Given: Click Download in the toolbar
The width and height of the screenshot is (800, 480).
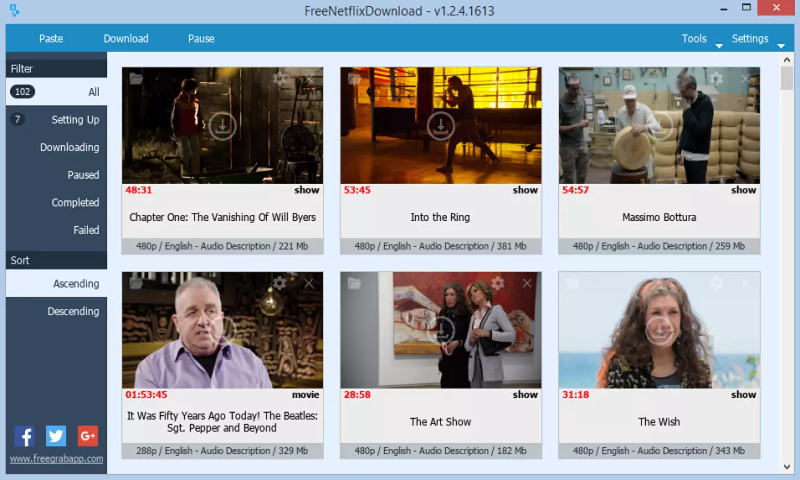Looking at the screenshot, I should (126, 38).
